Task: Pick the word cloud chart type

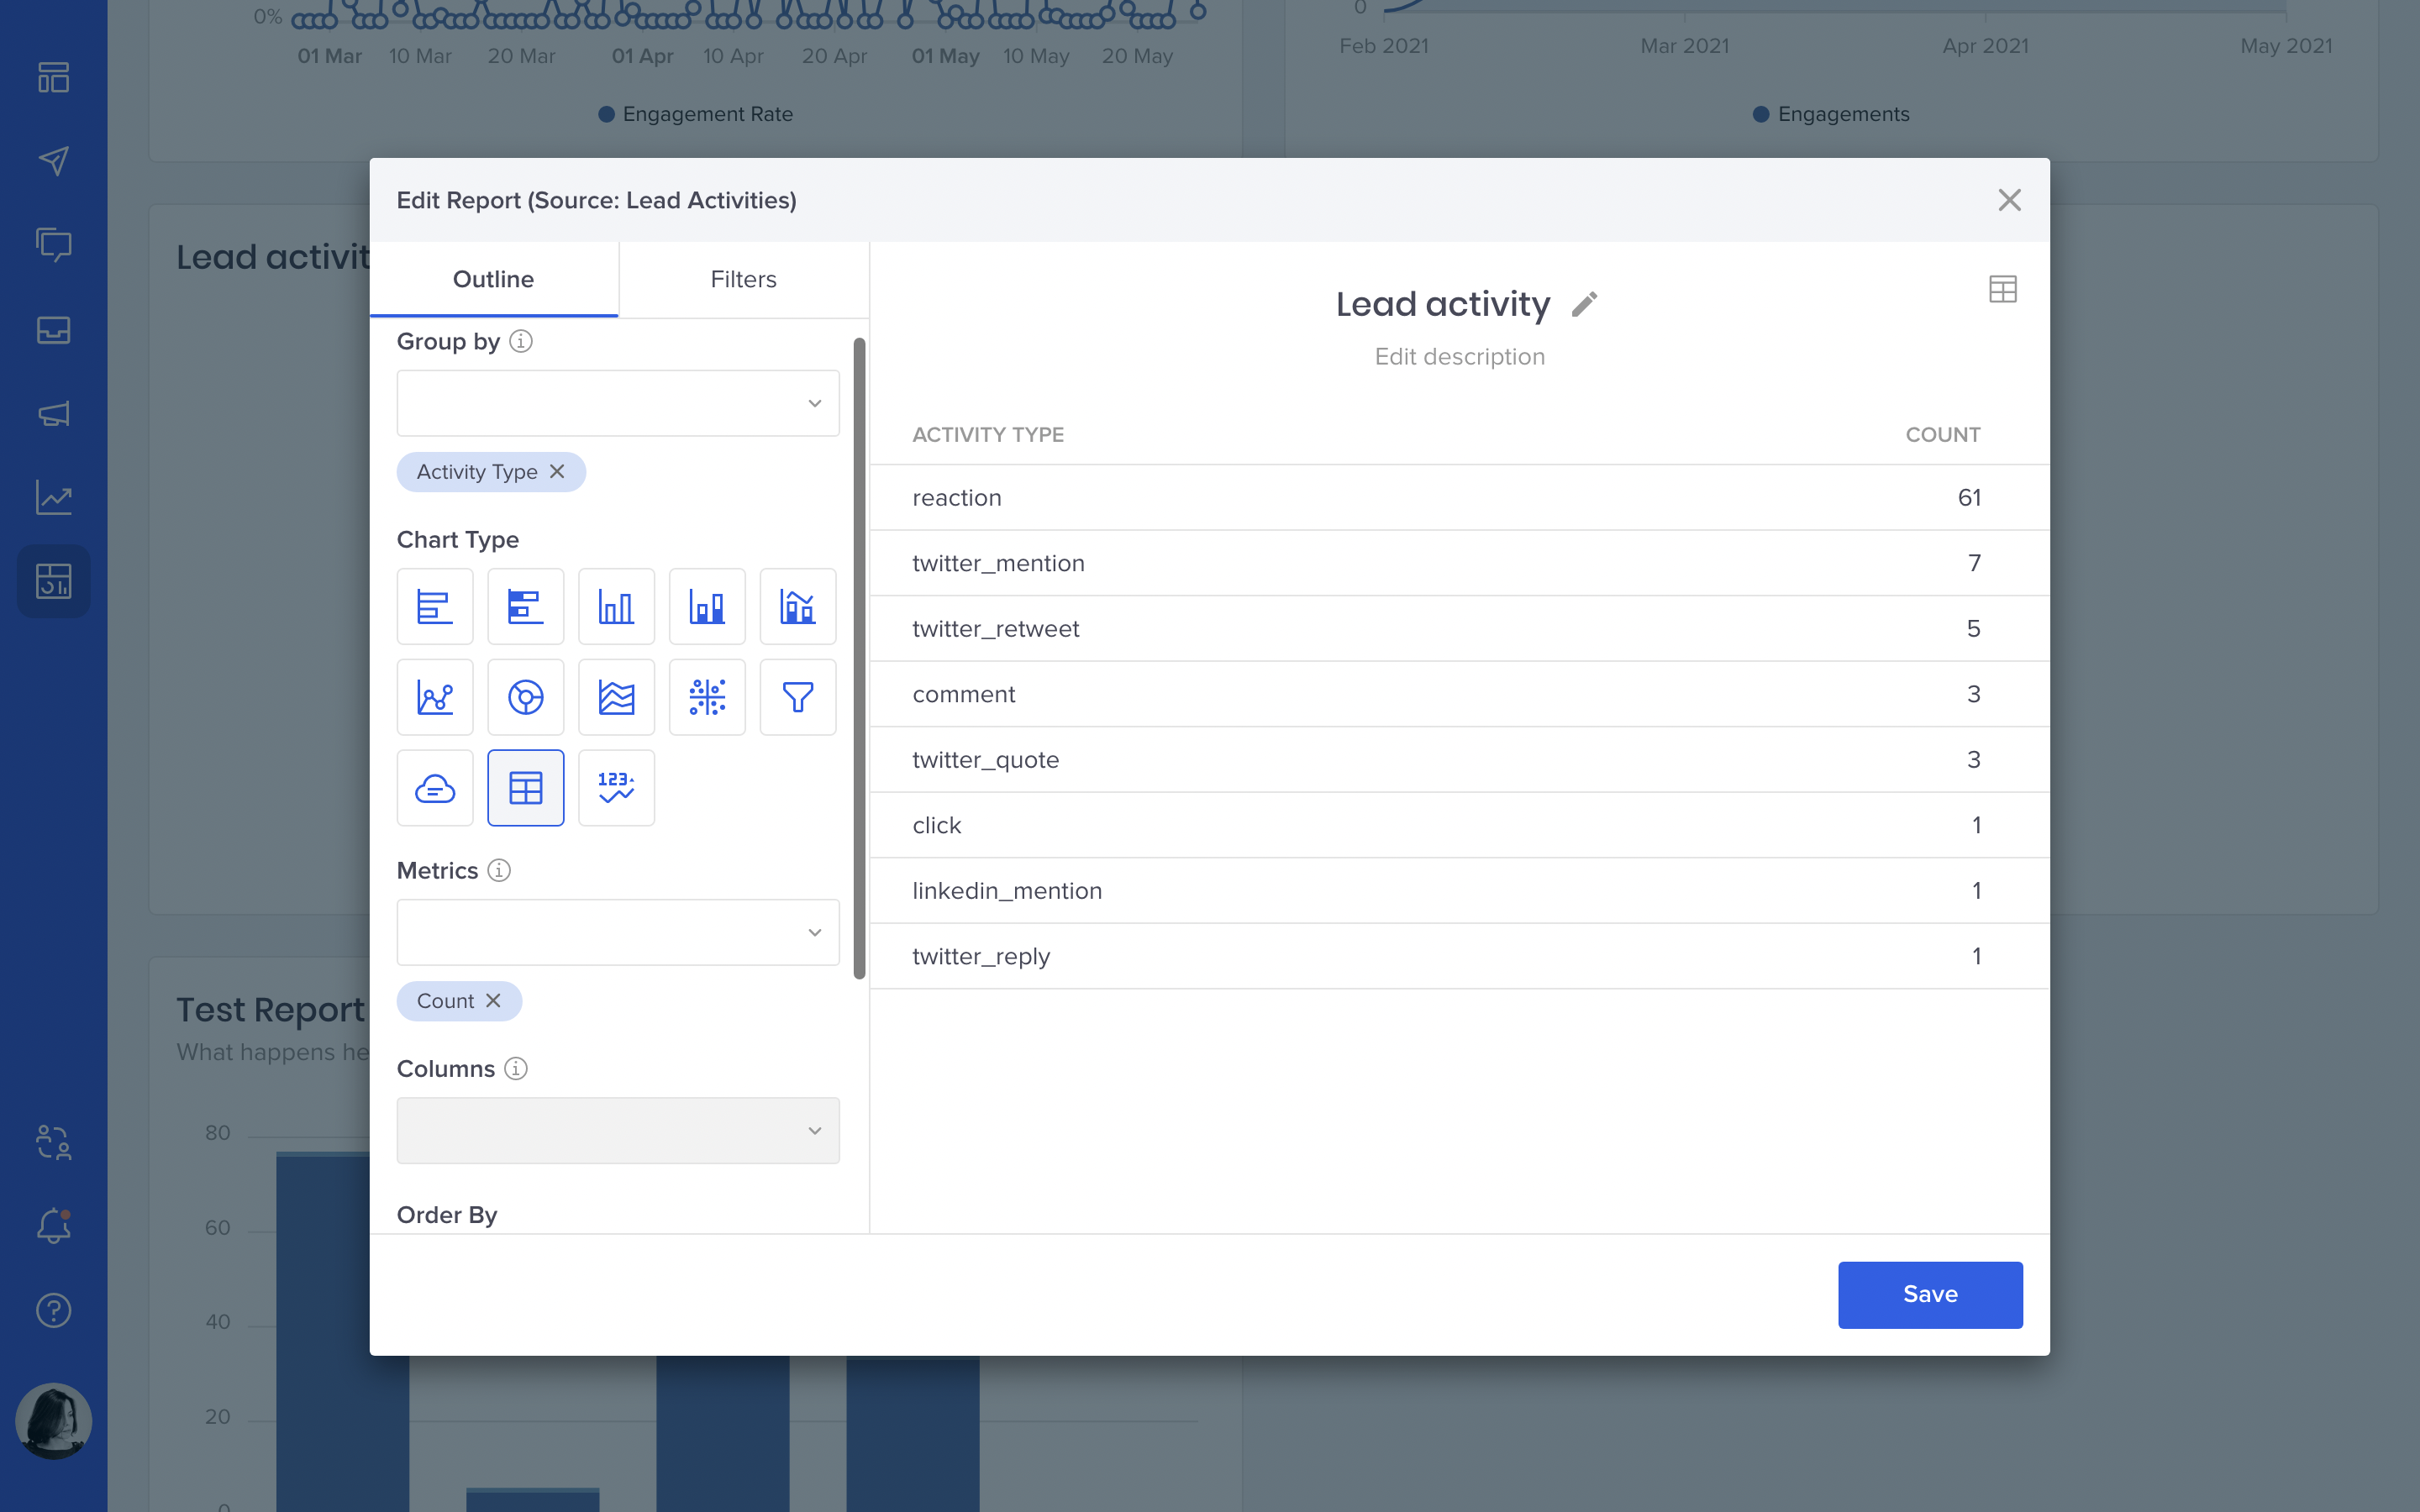Action: point(434,788)
